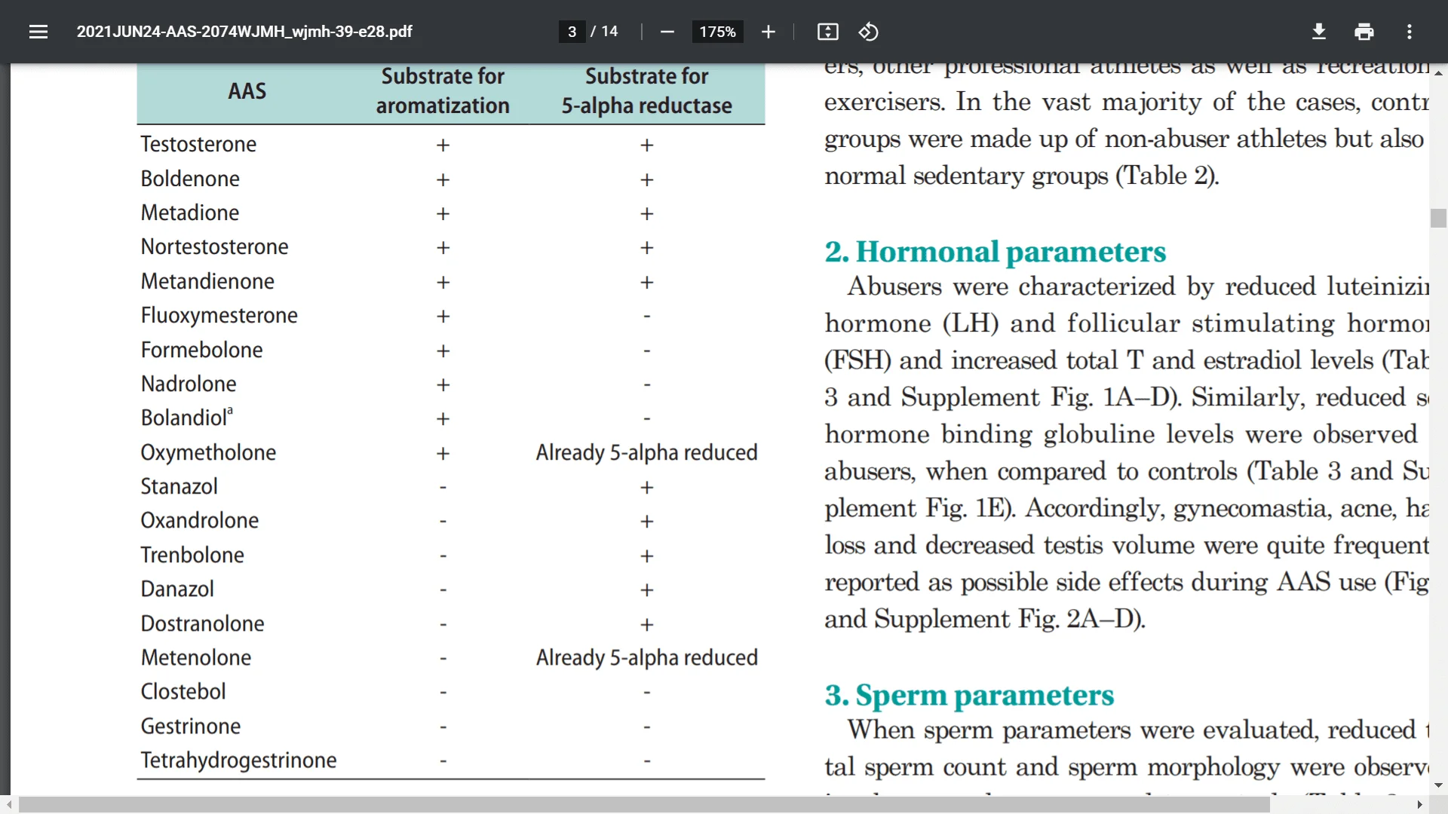The height and width of the screenshot is (814, 1448).
Task: Click the Oxymetholone row label
Action: [208, 453]
